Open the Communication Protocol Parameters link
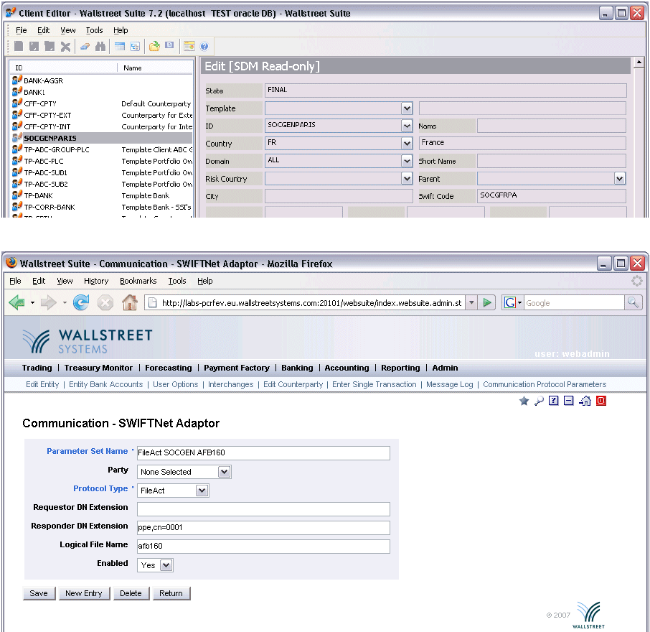This screenshot has width=650, height=632. click(x=545, y=384)
